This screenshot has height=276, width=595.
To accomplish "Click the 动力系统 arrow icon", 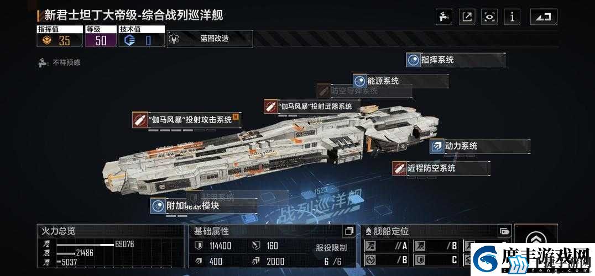I will 437,146.
